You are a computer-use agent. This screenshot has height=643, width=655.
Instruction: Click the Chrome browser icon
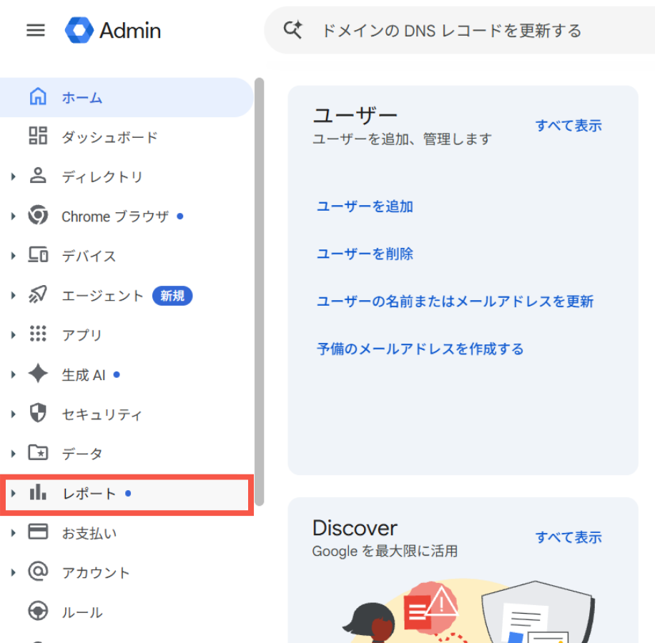38,215
